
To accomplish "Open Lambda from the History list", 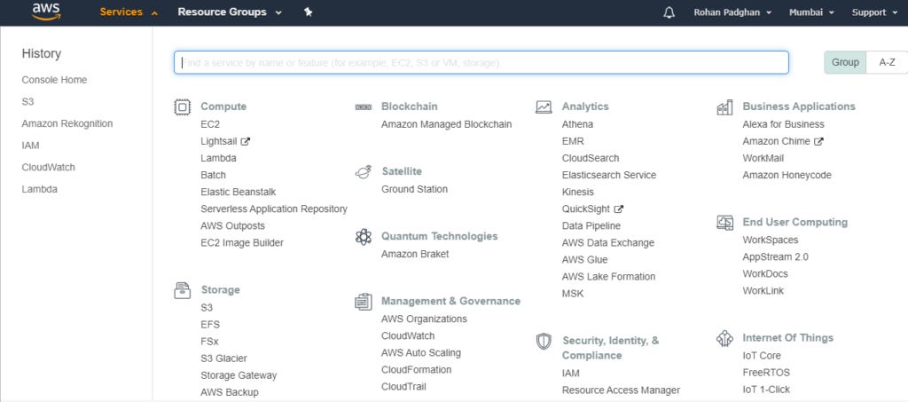I will coord(39,189).
